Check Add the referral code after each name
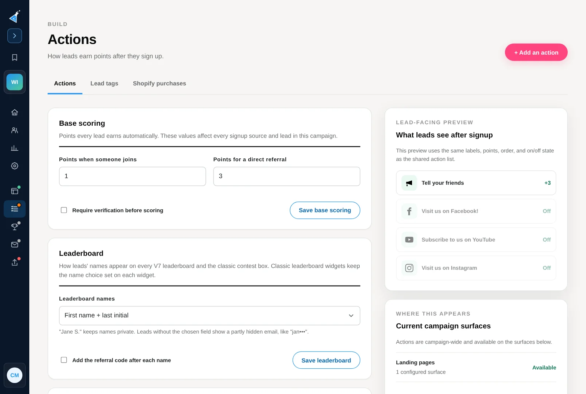This screenshot has height=394, width=586. 64,360
